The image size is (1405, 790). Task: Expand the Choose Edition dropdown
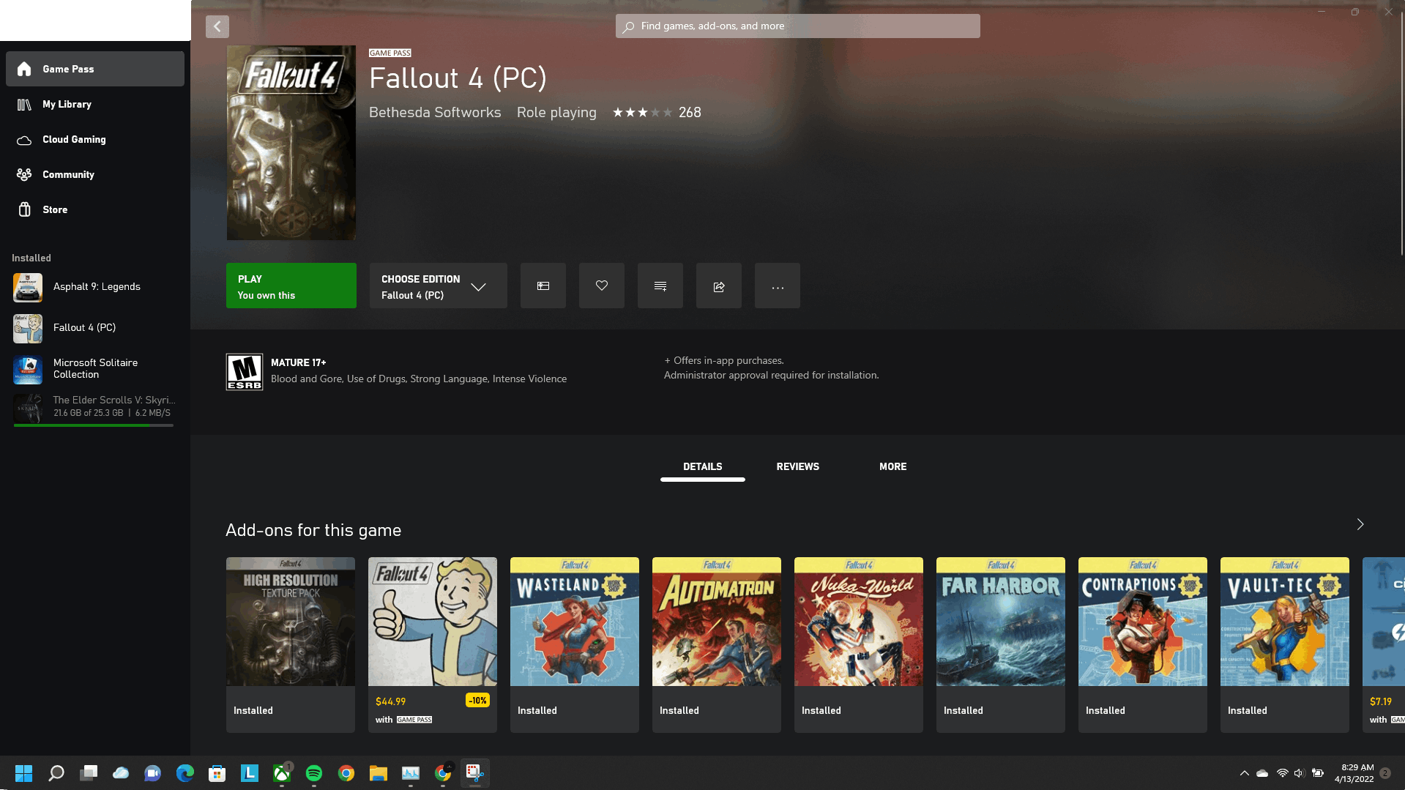(438, 286)
